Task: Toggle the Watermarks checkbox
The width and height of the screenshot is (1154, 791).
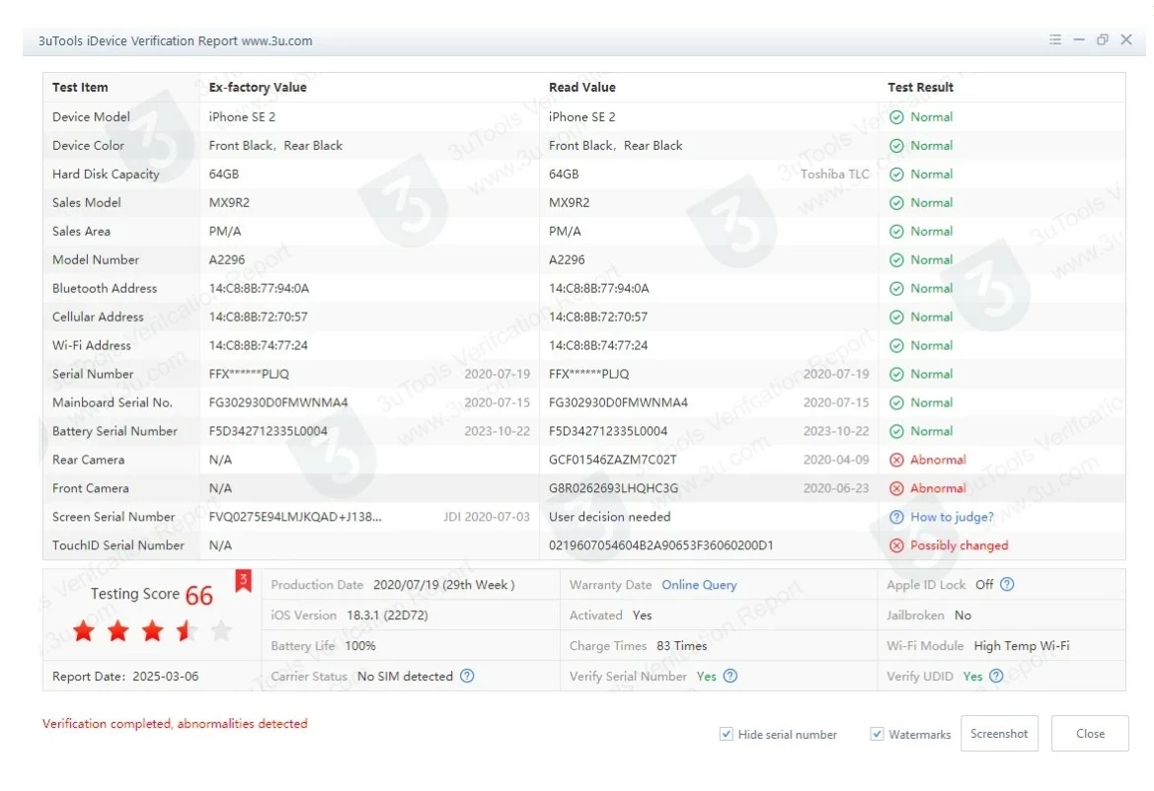Action: pyautogui.click(x=877, y=735)
